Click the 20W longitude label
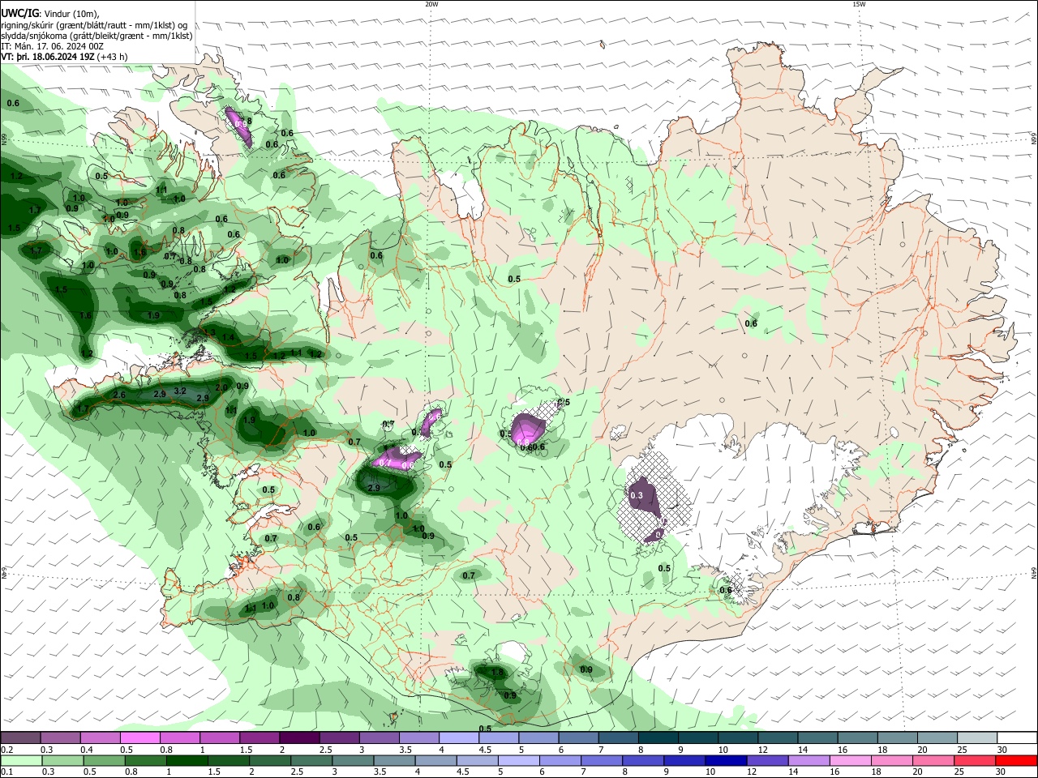 431,4
